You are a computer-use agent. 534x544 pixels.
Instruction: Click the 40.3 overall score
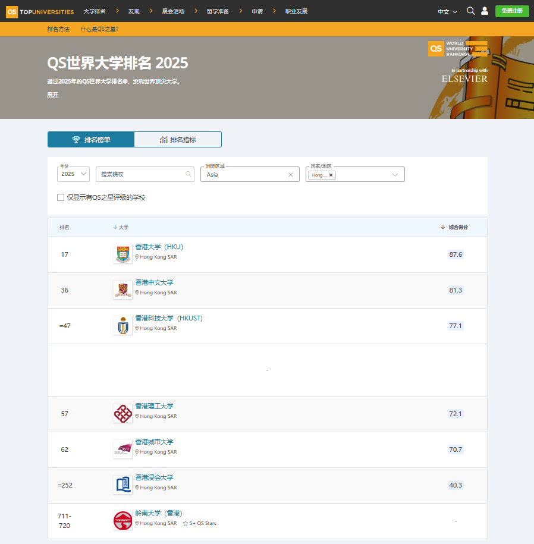[x=456, y=485]
